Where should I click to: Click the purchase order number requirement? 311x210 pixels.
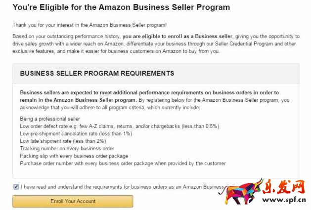tap(123, 163)
